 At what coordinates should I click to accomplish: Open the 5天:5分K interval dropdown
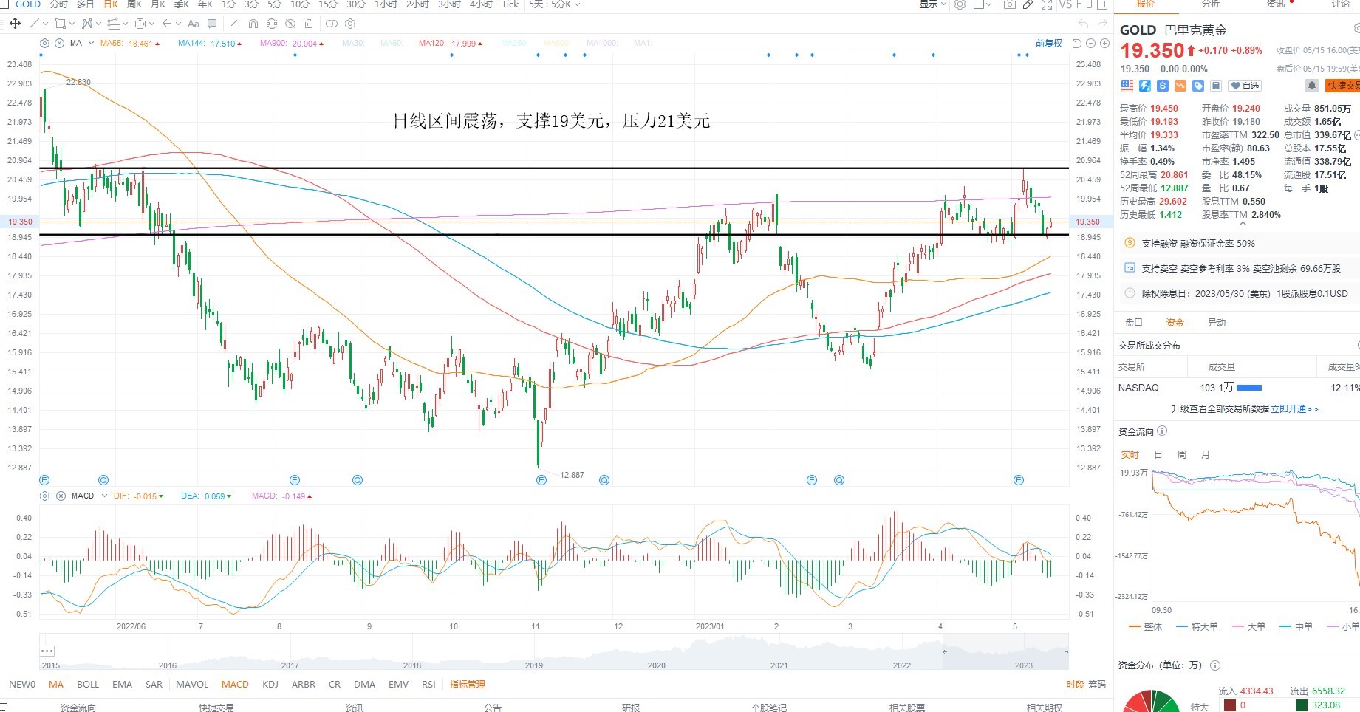(554, 4)
